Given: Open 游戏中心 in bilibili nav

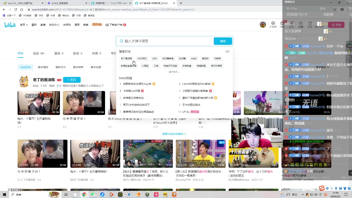Looking at the screenshot, I should click(54, 25).
